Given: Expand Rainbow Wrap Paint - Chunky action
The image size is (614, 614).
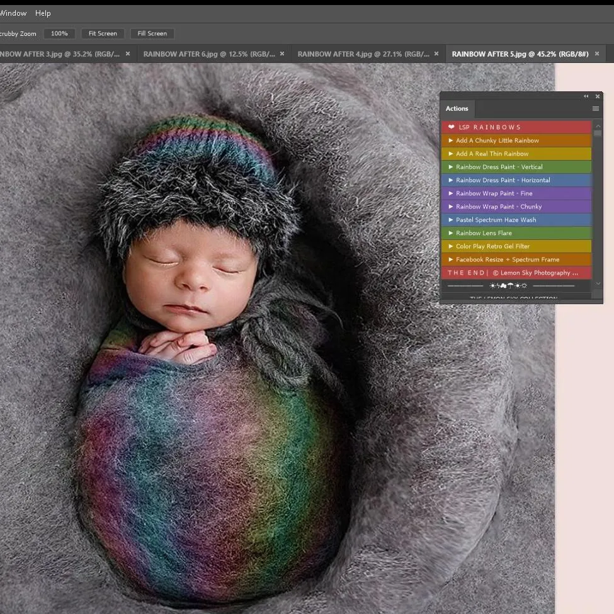Looking at the screenshot, I should [451, 207].
